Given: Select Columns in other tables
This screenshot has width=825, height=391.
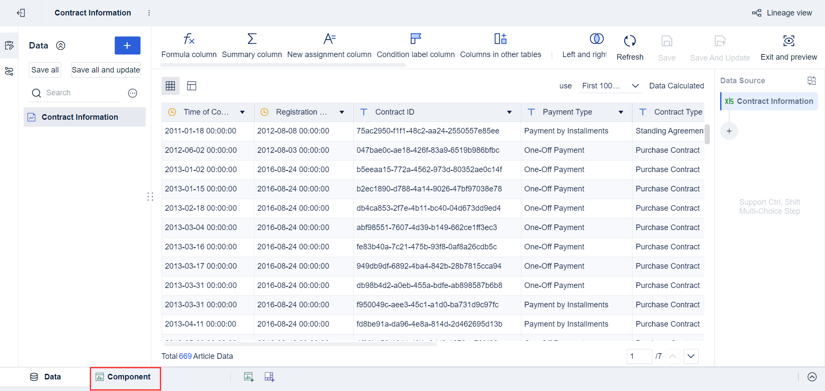Looking at the screenshot, I should (501, 45).
